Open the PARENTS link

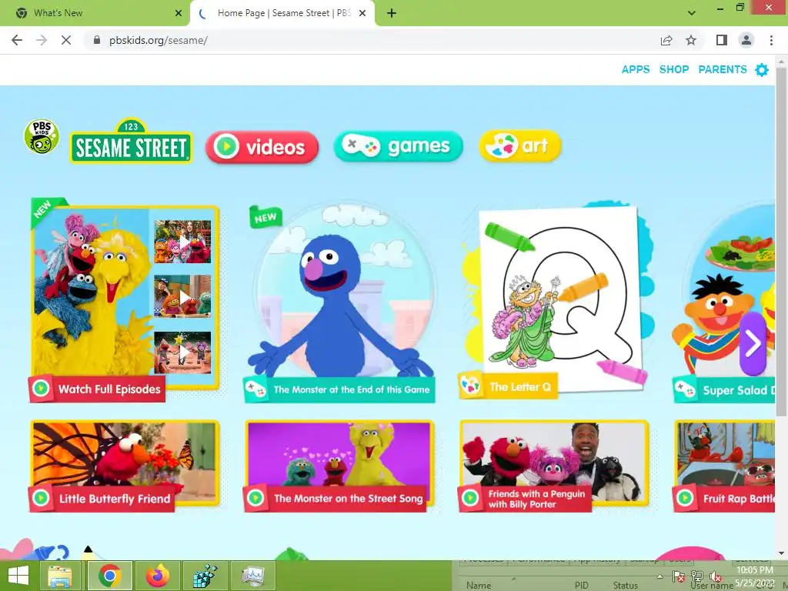tap(722, 69)
